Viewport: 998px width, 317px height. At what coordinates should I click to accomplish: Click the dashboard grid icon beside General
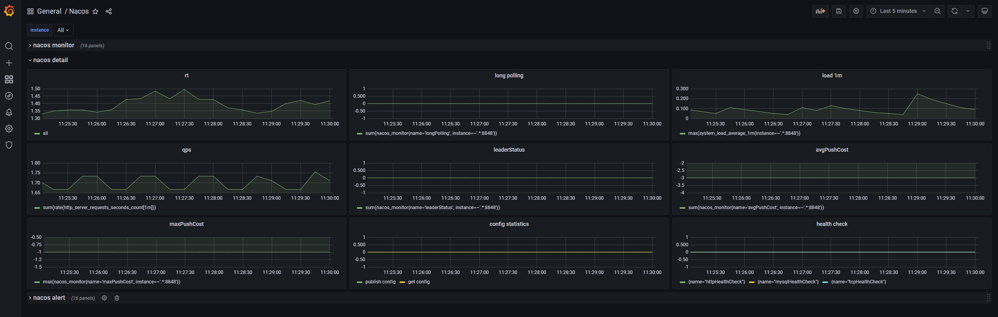click(30, 11)
